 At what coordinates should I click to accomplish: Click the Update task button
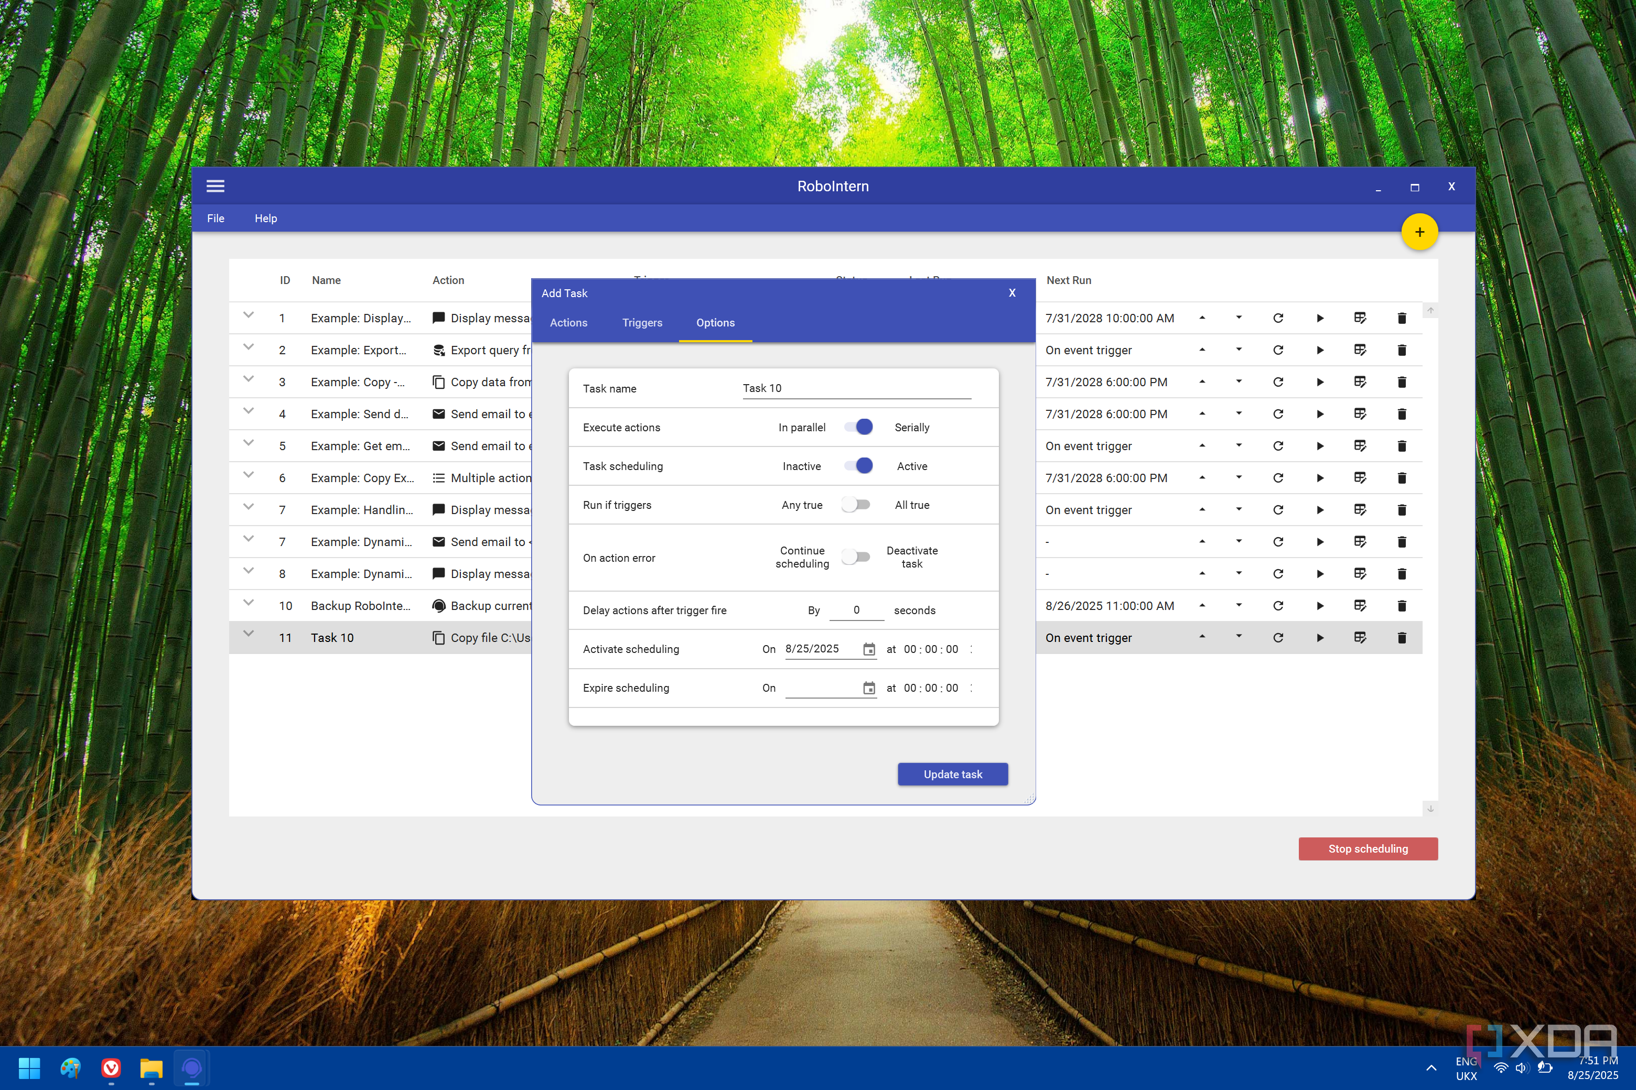point(952,775)
